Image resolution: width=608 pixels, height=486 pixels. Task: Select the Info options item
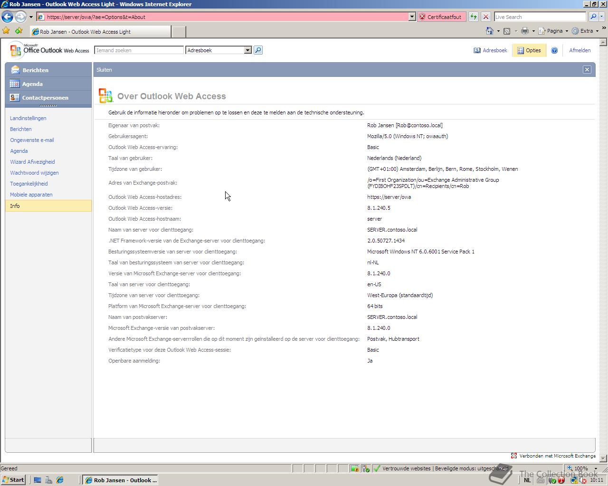click(48, 206)
